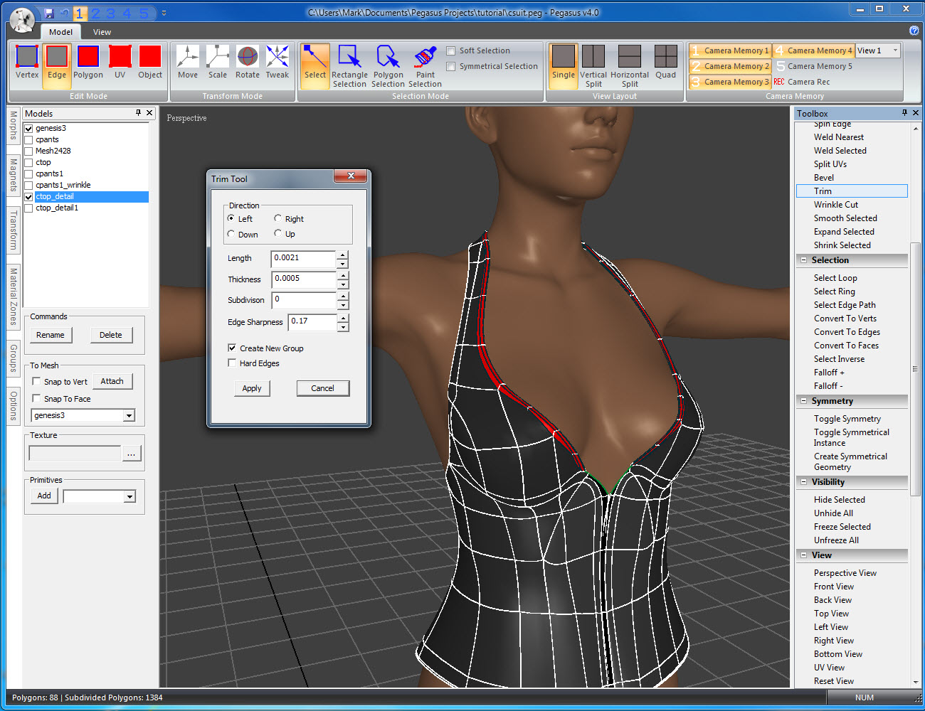Open the Material Zones side tab
Viewport: 925px width, 711px height.
click(x=14, y=296)
